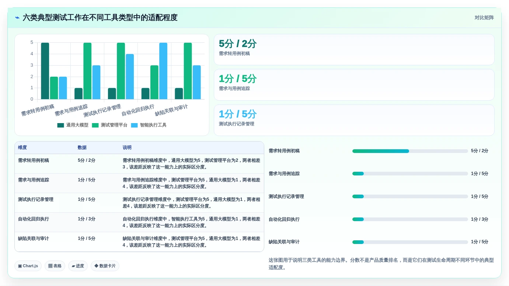Click the 5分 / 2分 stat card
The image size is (509, 286).
coord(354,50)
